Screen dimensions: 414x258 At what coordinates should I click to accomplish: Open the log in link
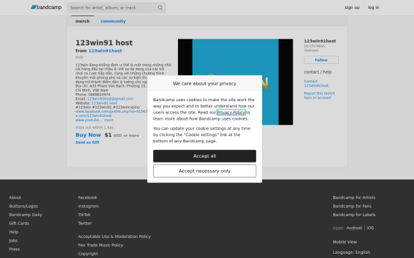pyautogui.click(x=373, y=8)
